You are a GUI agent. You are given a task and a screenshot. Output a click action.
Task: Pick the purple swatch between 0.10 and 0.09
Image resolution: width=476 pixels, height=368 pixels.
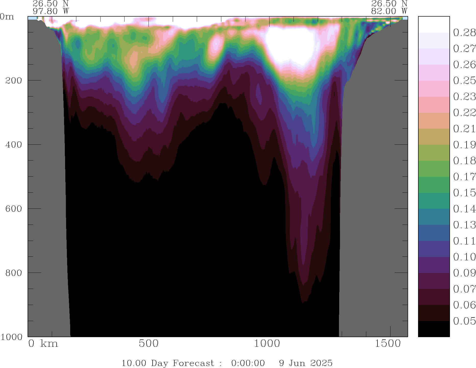point(434,265)
